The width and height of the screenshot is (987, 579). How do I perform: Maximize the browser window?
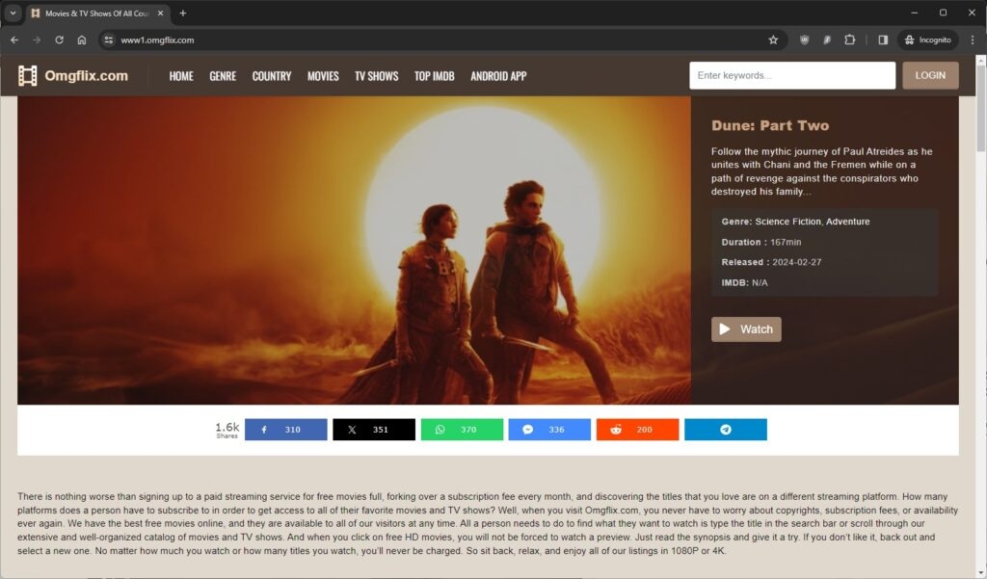943,13
